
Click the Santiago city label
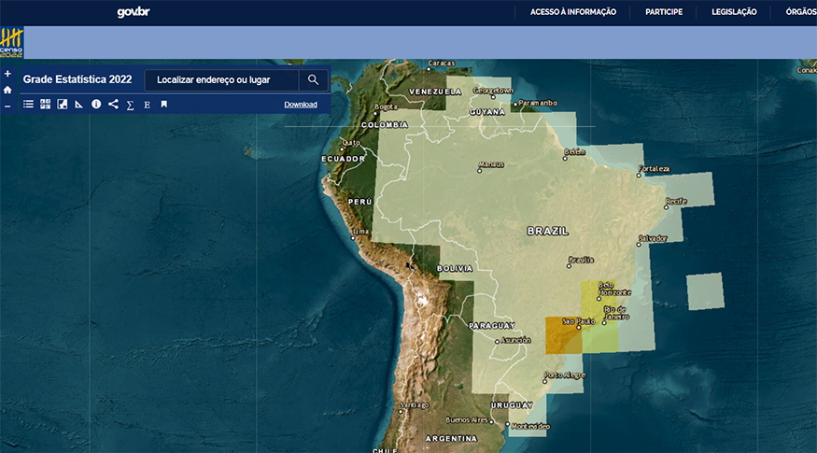point(415,405)
